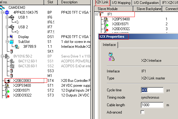
Task: Click the Slave Backplane column header
Action: [148, 9]
